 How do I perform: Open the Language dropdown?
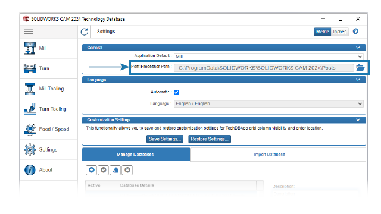point(268,103)
